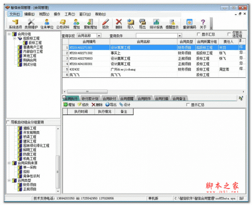The height and width of the screenshot is (205, 252).
Task: Click the horizontal scrollbar thumb of contract list
Action: 87,92
